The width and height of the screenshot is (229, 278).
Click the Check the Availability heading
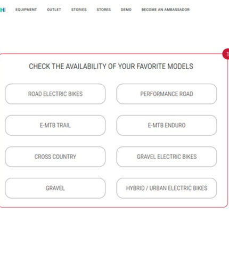[x=111, y=67]
